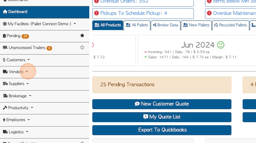Click the Sales: 1471 stats line
The height and width of the screenshot is (143, 256).
tap(192, 57)
